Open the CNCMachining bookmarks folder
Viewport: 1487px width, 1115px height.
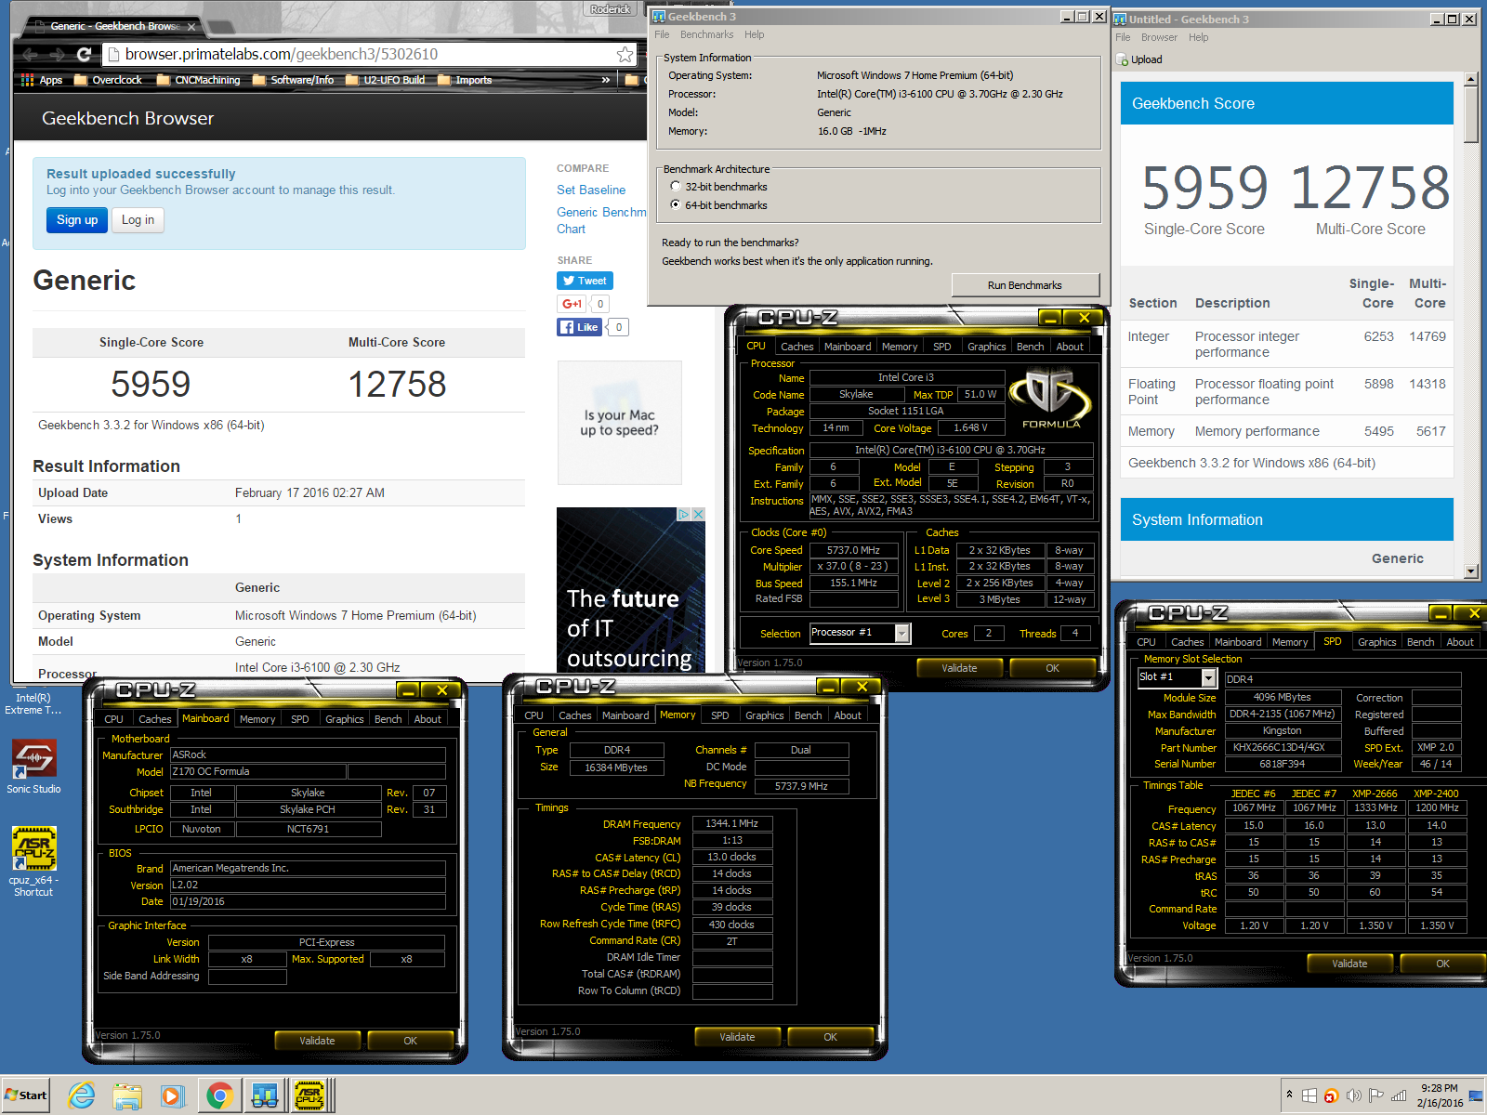click(198, 80)
